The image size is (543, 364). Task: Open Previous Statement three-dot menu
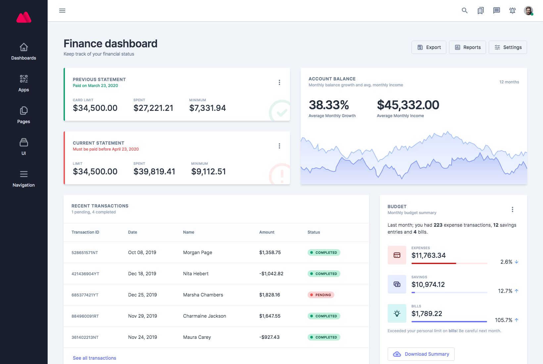pyautogui.click(x=279, y=82)
